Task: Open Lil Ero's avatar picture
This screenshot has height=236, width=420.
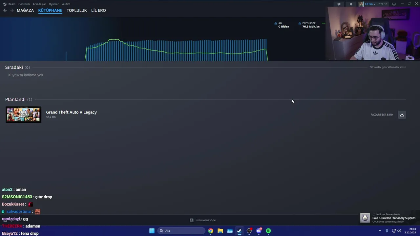Action: (361, 4)
